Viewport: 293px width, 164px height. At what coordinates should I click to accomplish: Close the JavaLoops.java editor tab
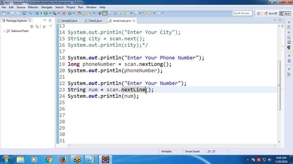(134, 20)
